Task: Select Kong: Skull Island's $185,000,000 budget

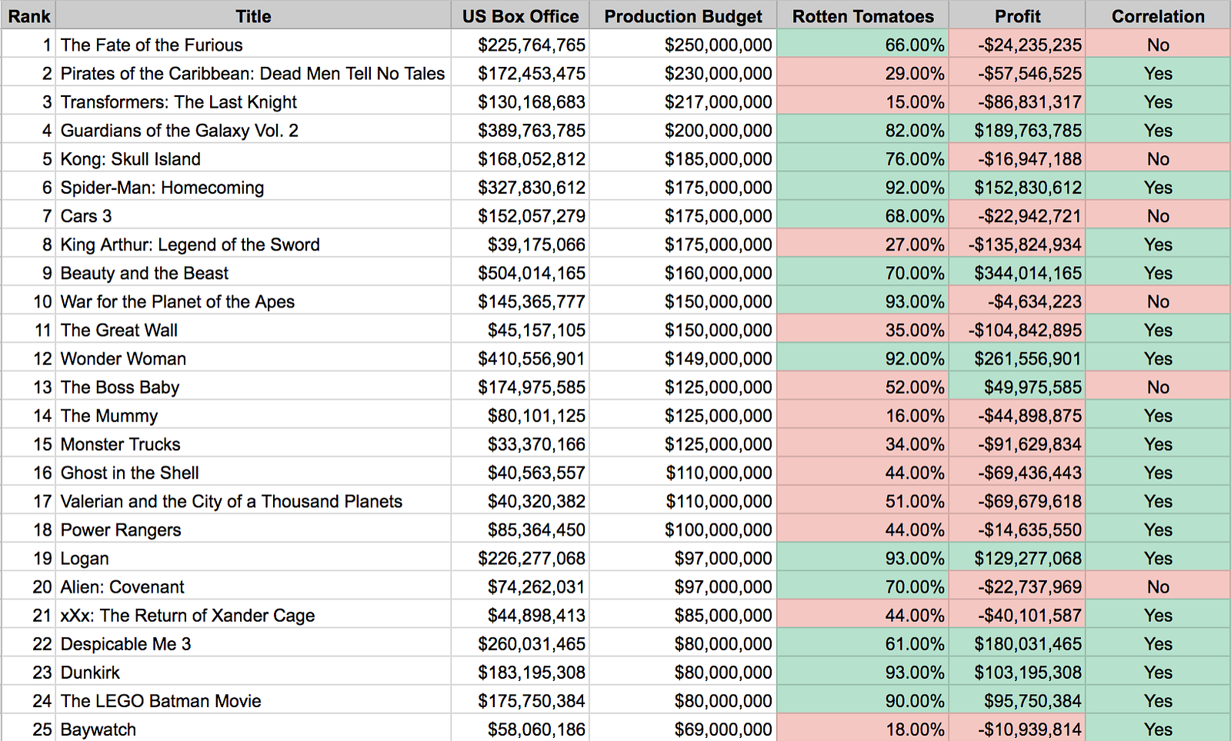Action: click(x=683, y=158)
